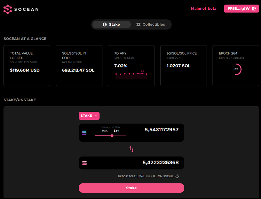Open the STAKE mode dropdown
The image size is (261, 199).
tap(89, 116)
